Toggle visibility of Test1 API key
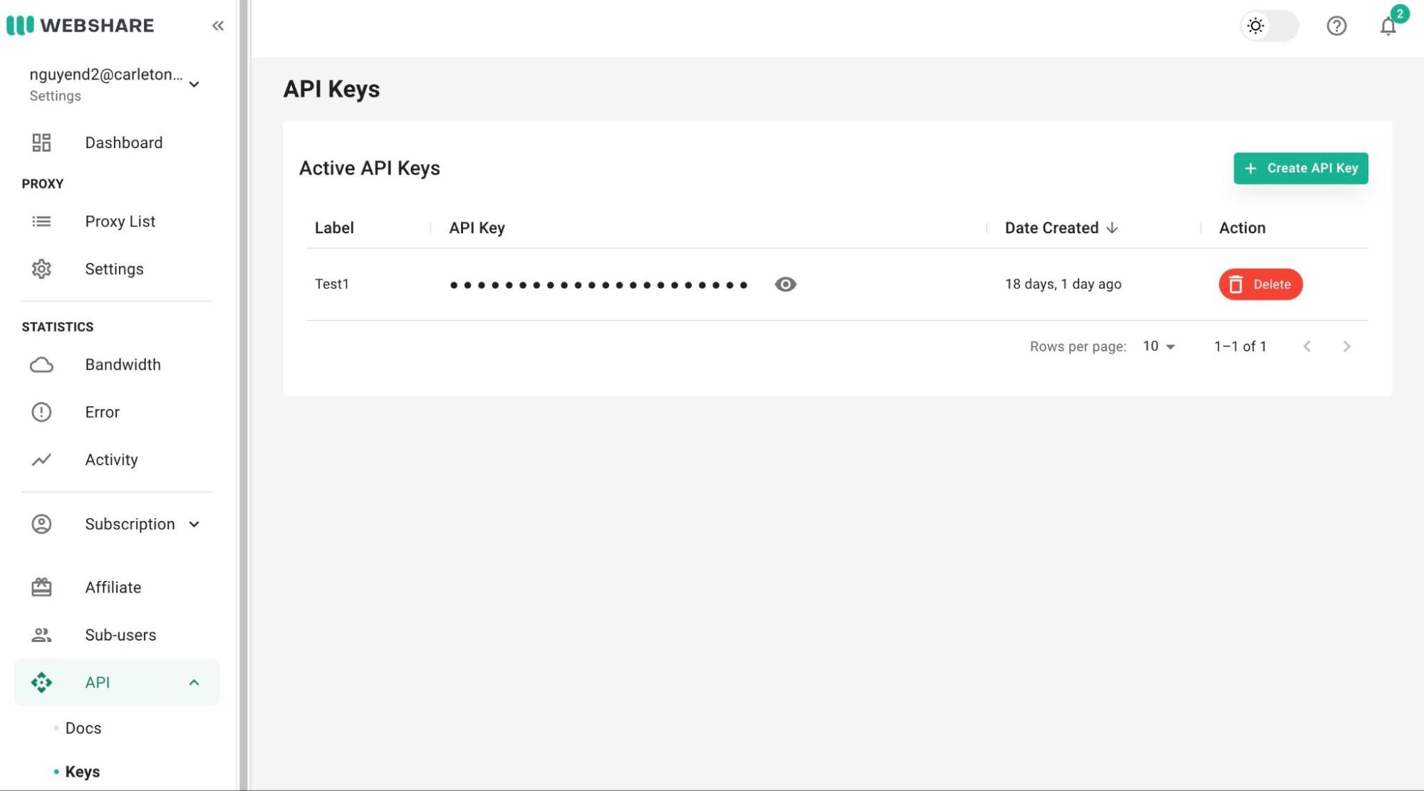This screenshot has height=791, width=1424. pos(786,284)
